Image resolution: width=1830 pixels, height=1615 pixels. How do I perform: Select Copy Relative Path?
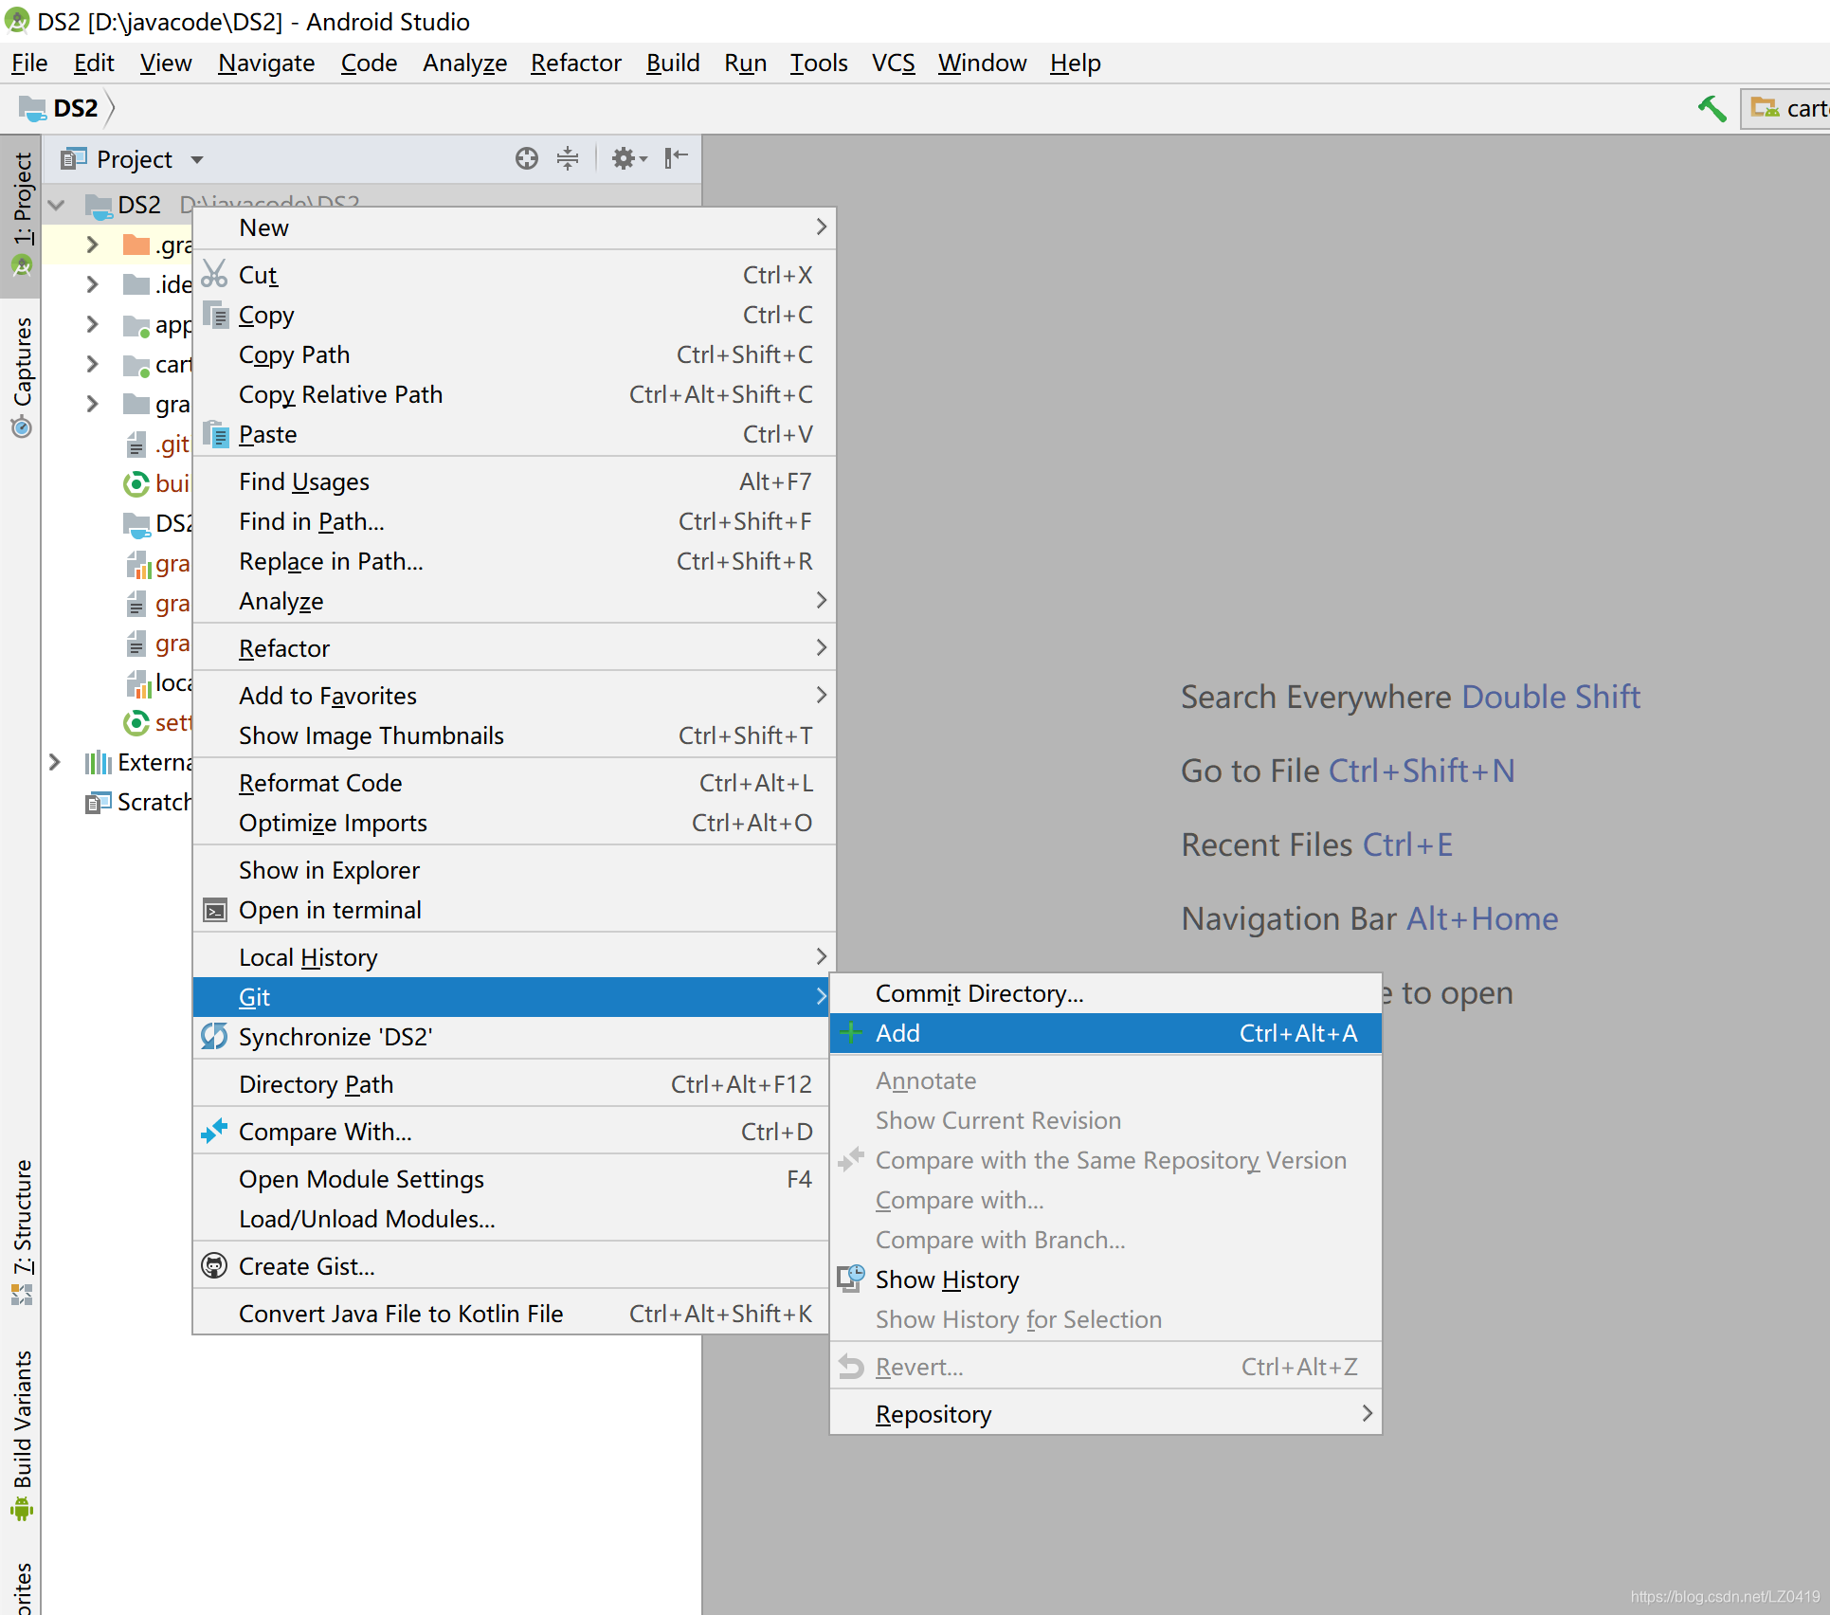(515, 394)
